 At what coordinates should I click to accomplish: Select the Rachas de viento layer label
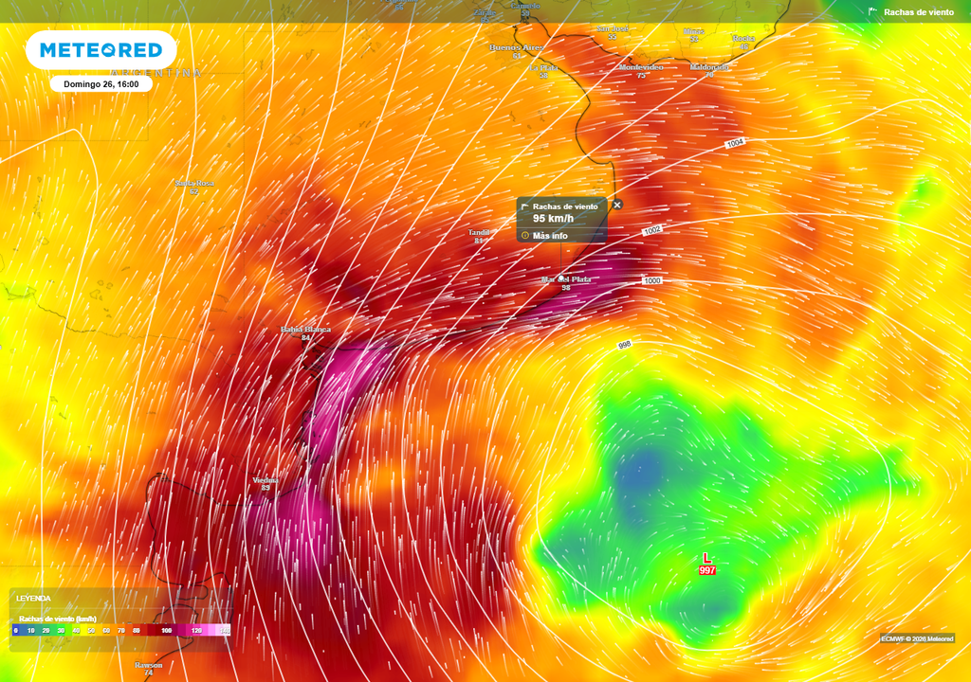tap(918, 12)
